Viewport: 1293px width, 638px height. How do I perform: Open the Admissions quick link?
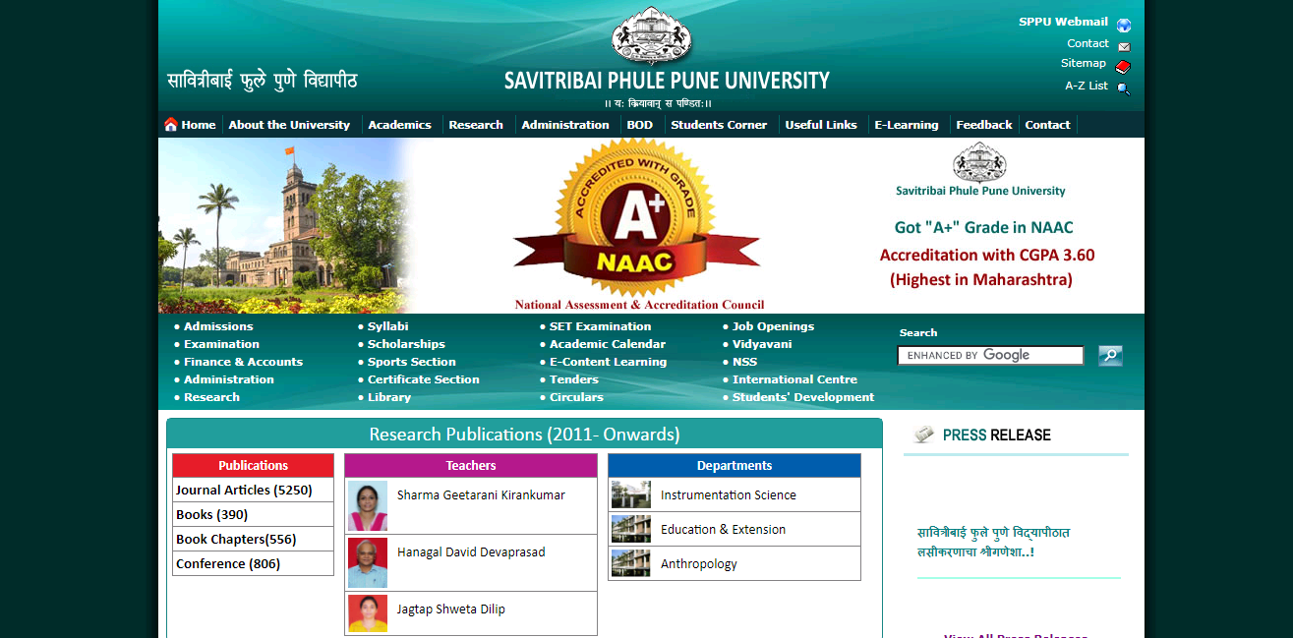pos(218,326)
